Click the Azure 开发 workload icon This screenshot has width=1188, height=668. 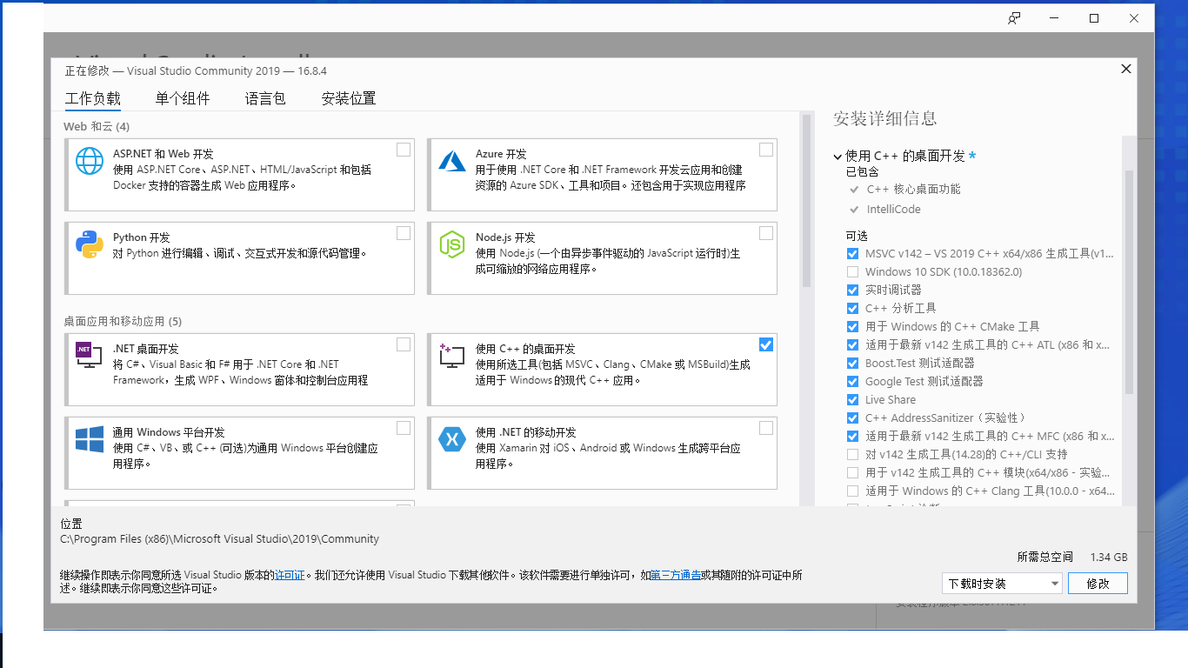452,162
